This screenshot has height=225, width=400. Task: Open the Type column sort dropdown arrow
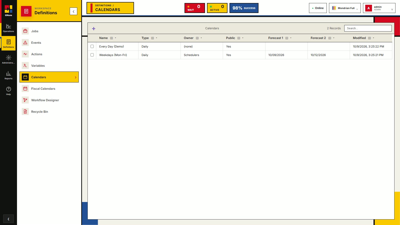tap(156, 38)
